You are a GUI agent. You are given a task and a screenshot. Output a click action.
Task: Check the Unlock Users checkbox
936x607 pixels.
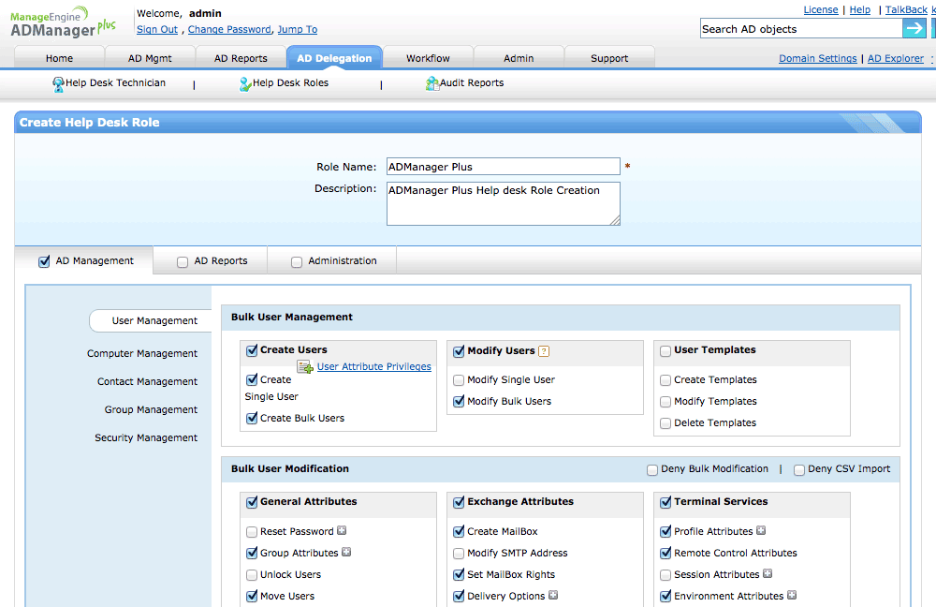(x=252, y=575)
